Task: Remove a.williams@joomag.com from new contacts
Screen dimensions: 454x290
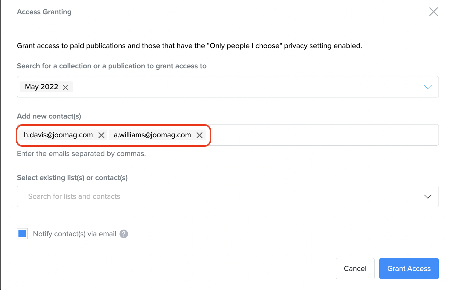Action: 200,135
